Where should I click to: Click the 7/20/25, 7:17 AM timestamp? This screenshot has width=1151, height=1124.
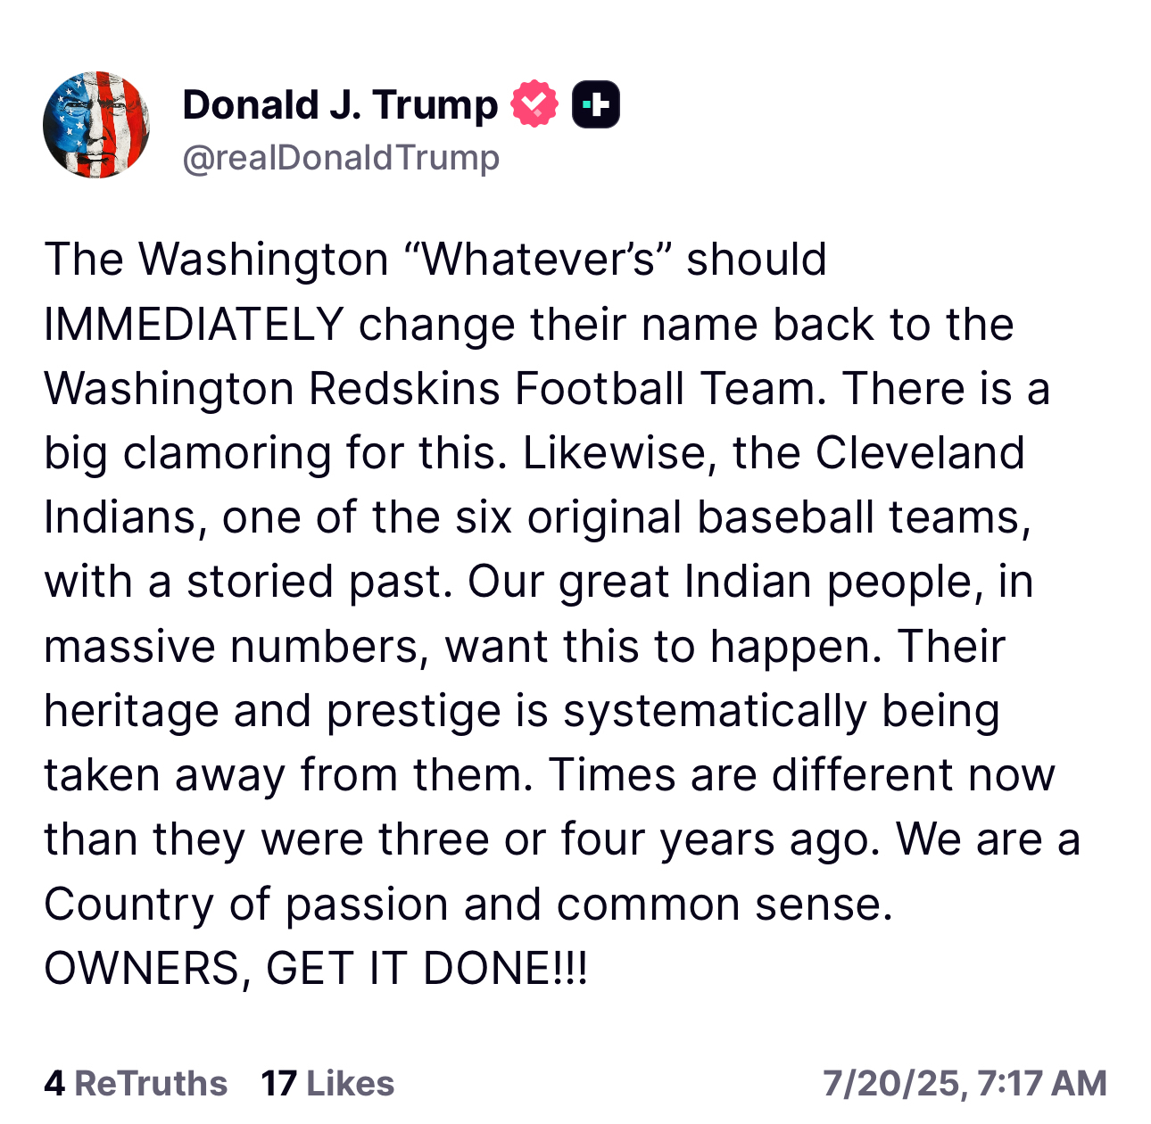[x=965, y=1083]
